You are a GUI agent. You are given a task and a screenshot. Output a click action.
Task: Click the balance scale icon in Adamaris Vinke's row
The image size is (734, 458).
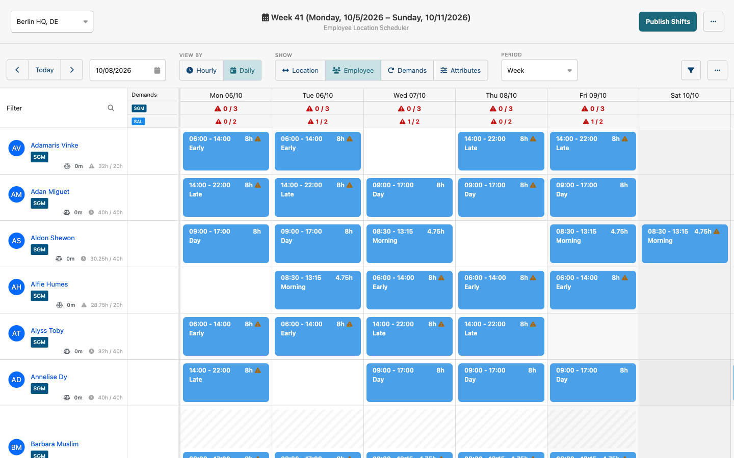click(67, 166)
